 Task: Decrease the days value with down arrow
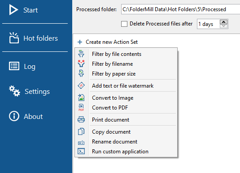pos(223,26)
